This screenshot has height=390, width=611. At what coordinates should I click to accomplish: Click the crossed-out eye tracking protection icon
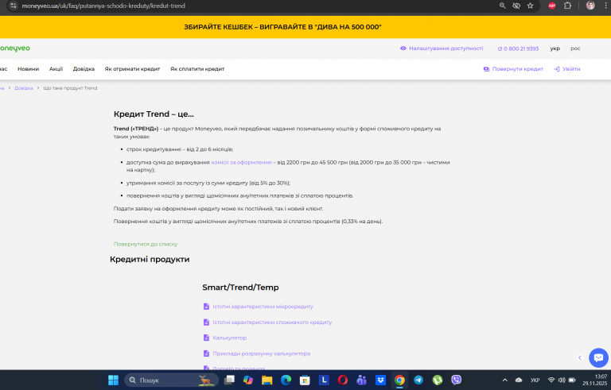coord(516,6)
